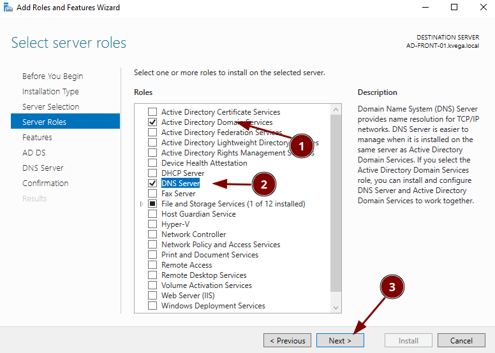Expand File and Storage Services tree
This screenshot has height=353, width=495.
142,204
